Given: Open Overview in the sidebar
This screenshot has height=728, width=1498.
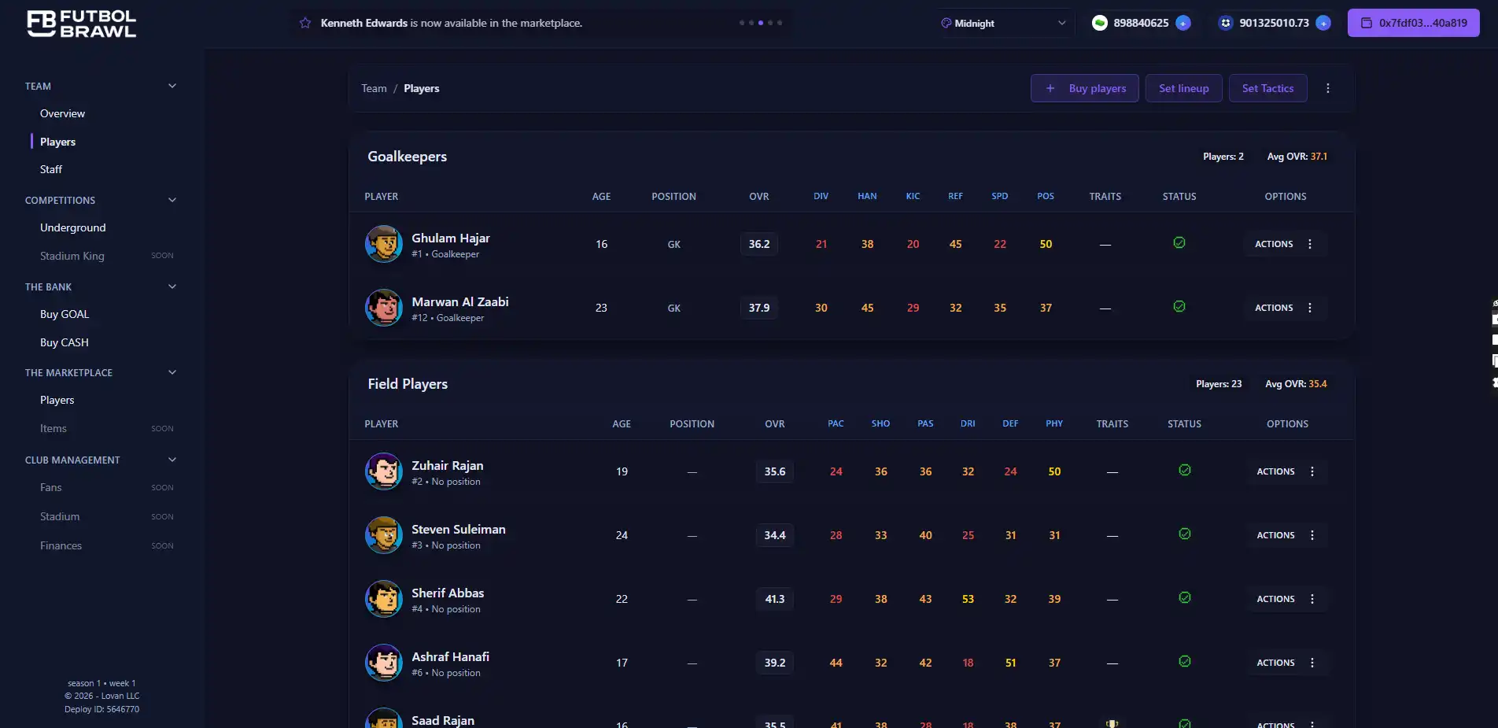Looking at the screenshot, I should click(62, 113).
